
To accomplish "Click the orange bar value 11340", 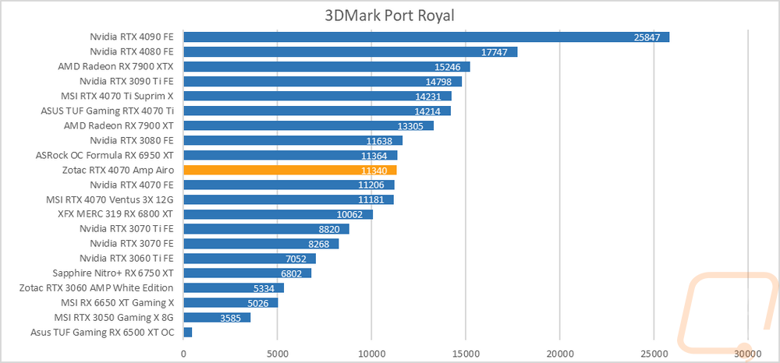I will point(374,171).
